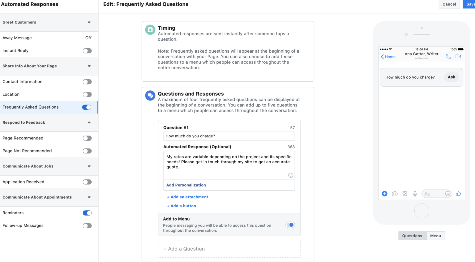
Task: Select Instant Reply label in sidebar
Action: [15, 51]
